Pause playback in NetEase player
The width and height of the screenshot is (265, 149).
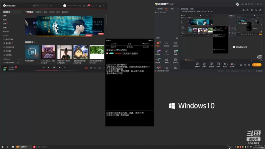coord(54,68)
